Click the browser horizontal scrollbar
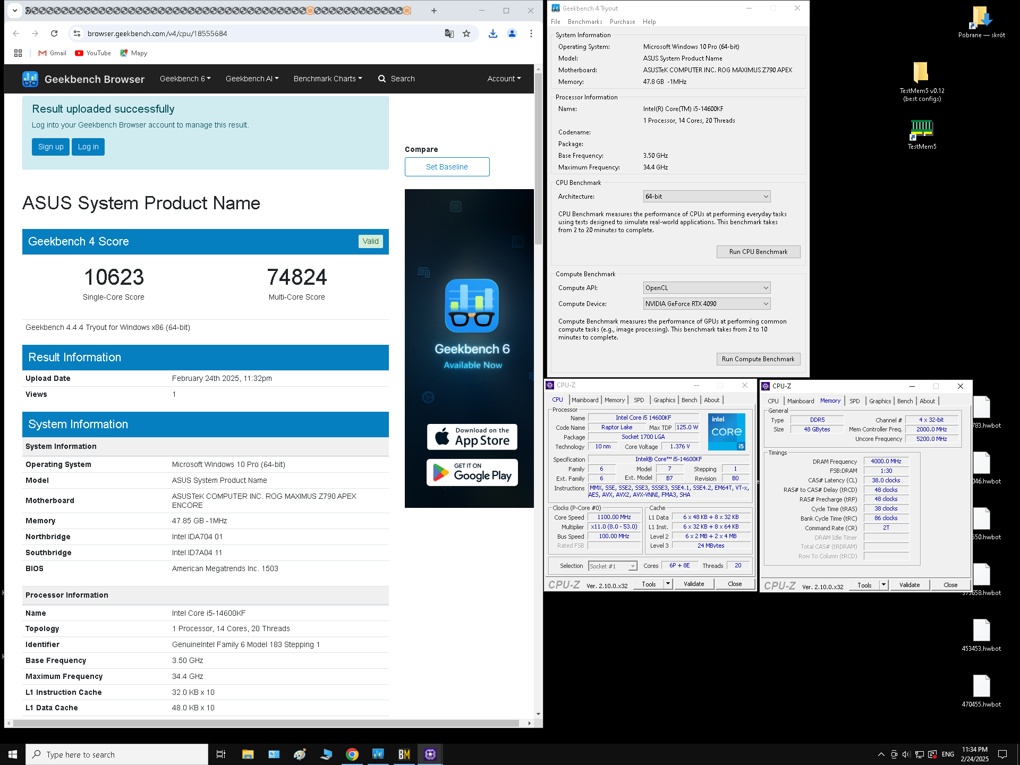Image resolution: width=1020 pixels, height=765 pixels. coord(266,723)
